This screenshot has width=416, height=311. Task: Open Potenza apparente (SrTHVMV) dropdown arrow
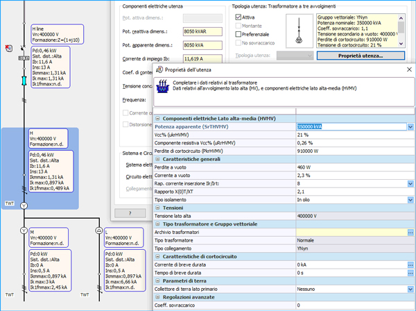point(410,127)
